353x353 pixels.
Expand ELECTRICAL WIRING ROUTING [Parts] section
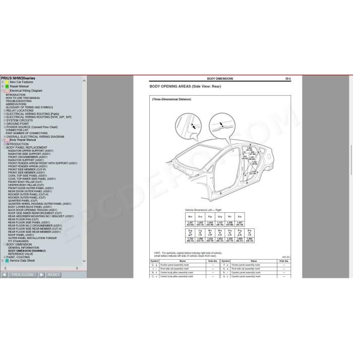[5, 114]
